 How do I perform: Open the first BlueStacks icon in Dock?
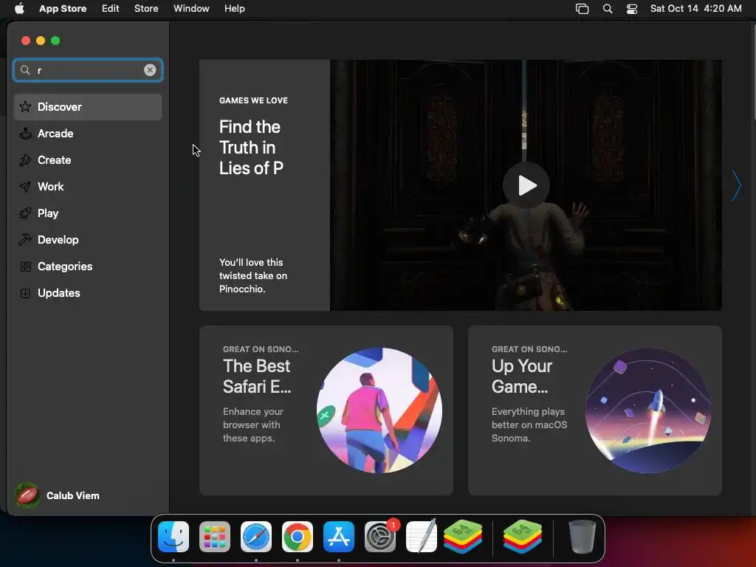(x=463, y=537)
